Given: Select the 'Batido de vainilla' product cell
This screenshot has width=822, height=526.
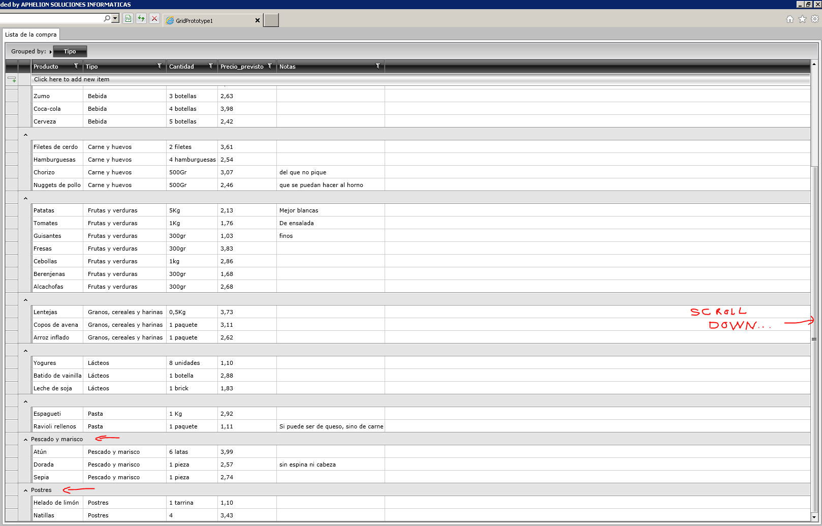Looking at the screenshot, I should pos(57,376).
